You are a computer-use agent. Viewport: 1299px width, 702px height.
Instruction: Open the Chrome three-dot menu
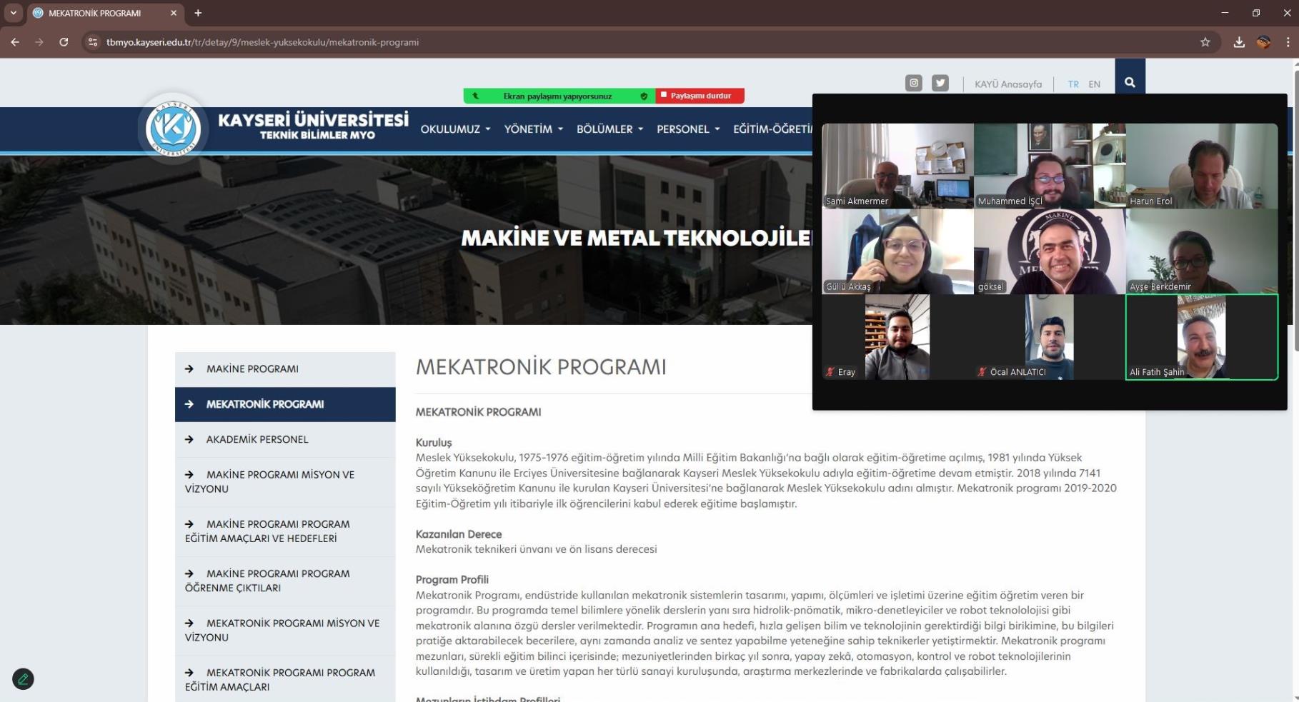point(1288,42)
